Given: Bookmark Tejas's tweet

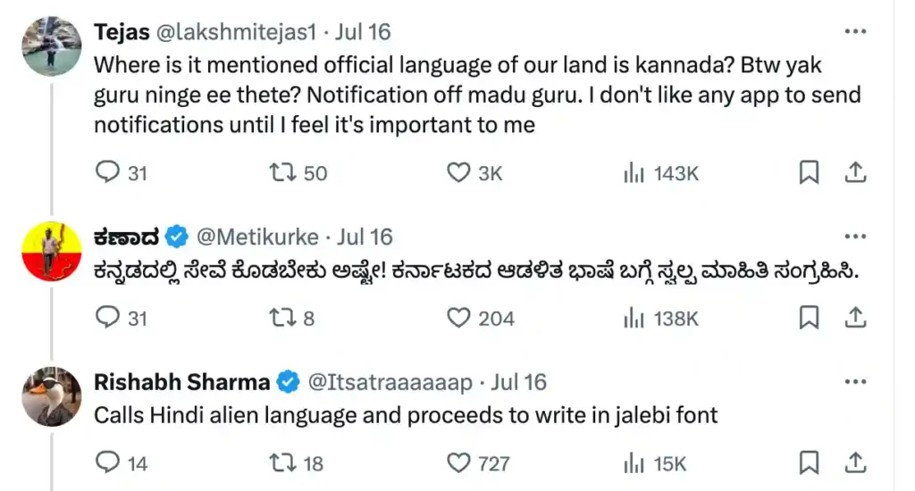Looking at the screenshot, I should tap(809, 172).
